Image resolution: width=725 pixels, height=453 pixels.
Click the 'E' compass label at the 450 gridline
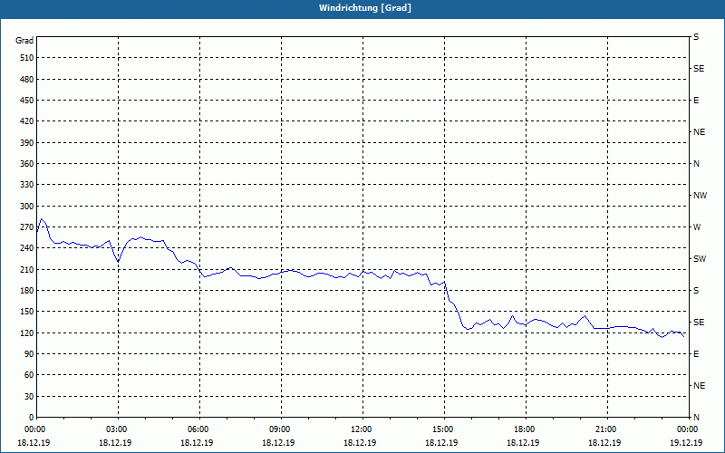pos(696,101)
